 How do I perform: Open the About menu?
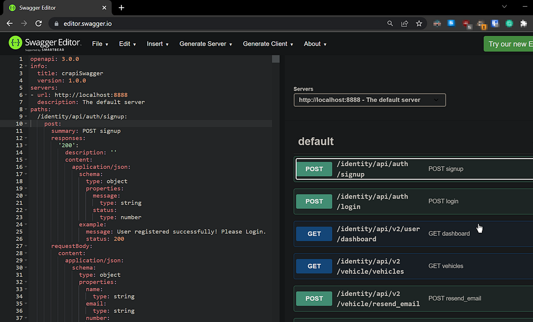point(315,44)
